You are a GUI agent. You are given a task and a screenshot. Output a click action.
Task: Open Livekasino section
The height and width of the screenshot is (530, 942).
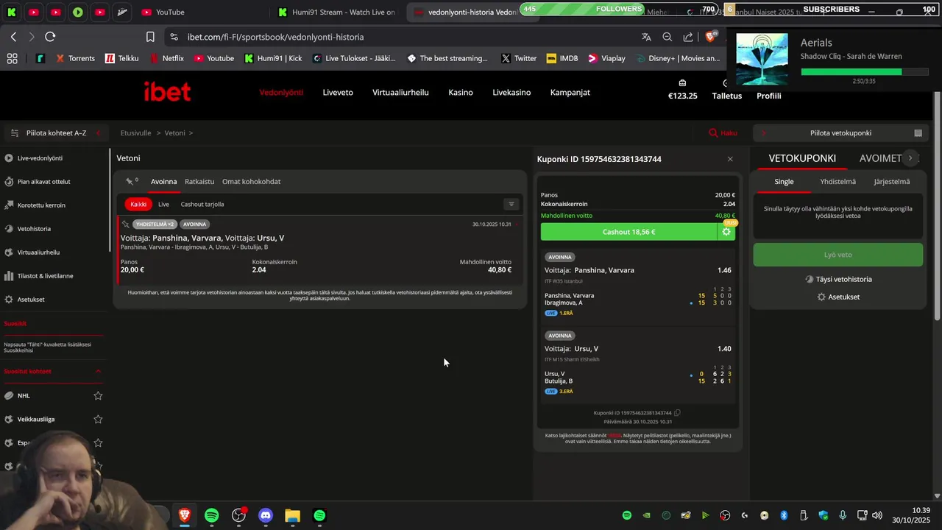point(511,93)
